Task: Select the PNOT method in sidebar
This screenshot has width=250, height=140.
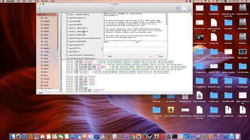Action: pyautogui.click(x=46, y=69)
